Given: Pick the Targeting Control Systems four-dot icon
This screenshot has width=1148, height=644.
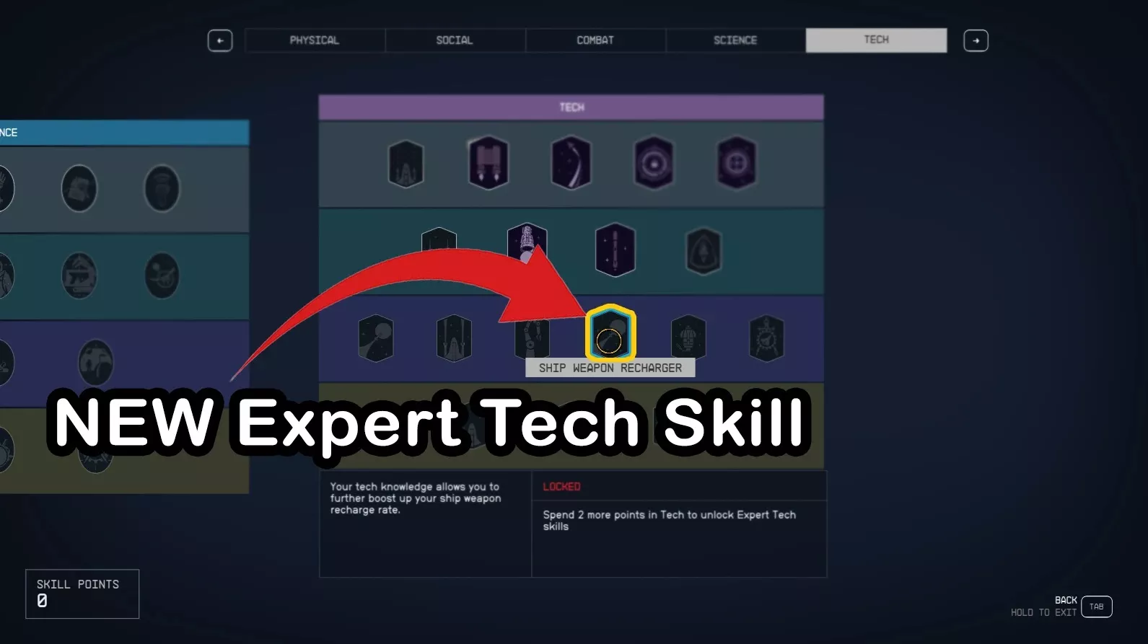Looking at the screenshot, I should pos(737,163).
